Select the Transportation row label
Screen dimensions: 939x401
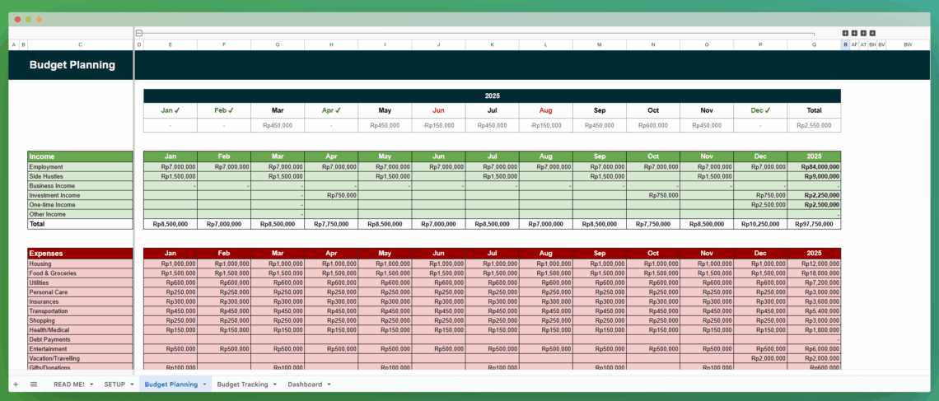point(80,311)
